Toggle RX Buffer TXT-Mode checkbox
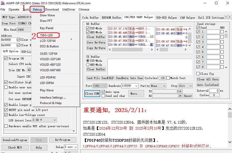Screen dimensions: 232x153 tap(88, 28)
